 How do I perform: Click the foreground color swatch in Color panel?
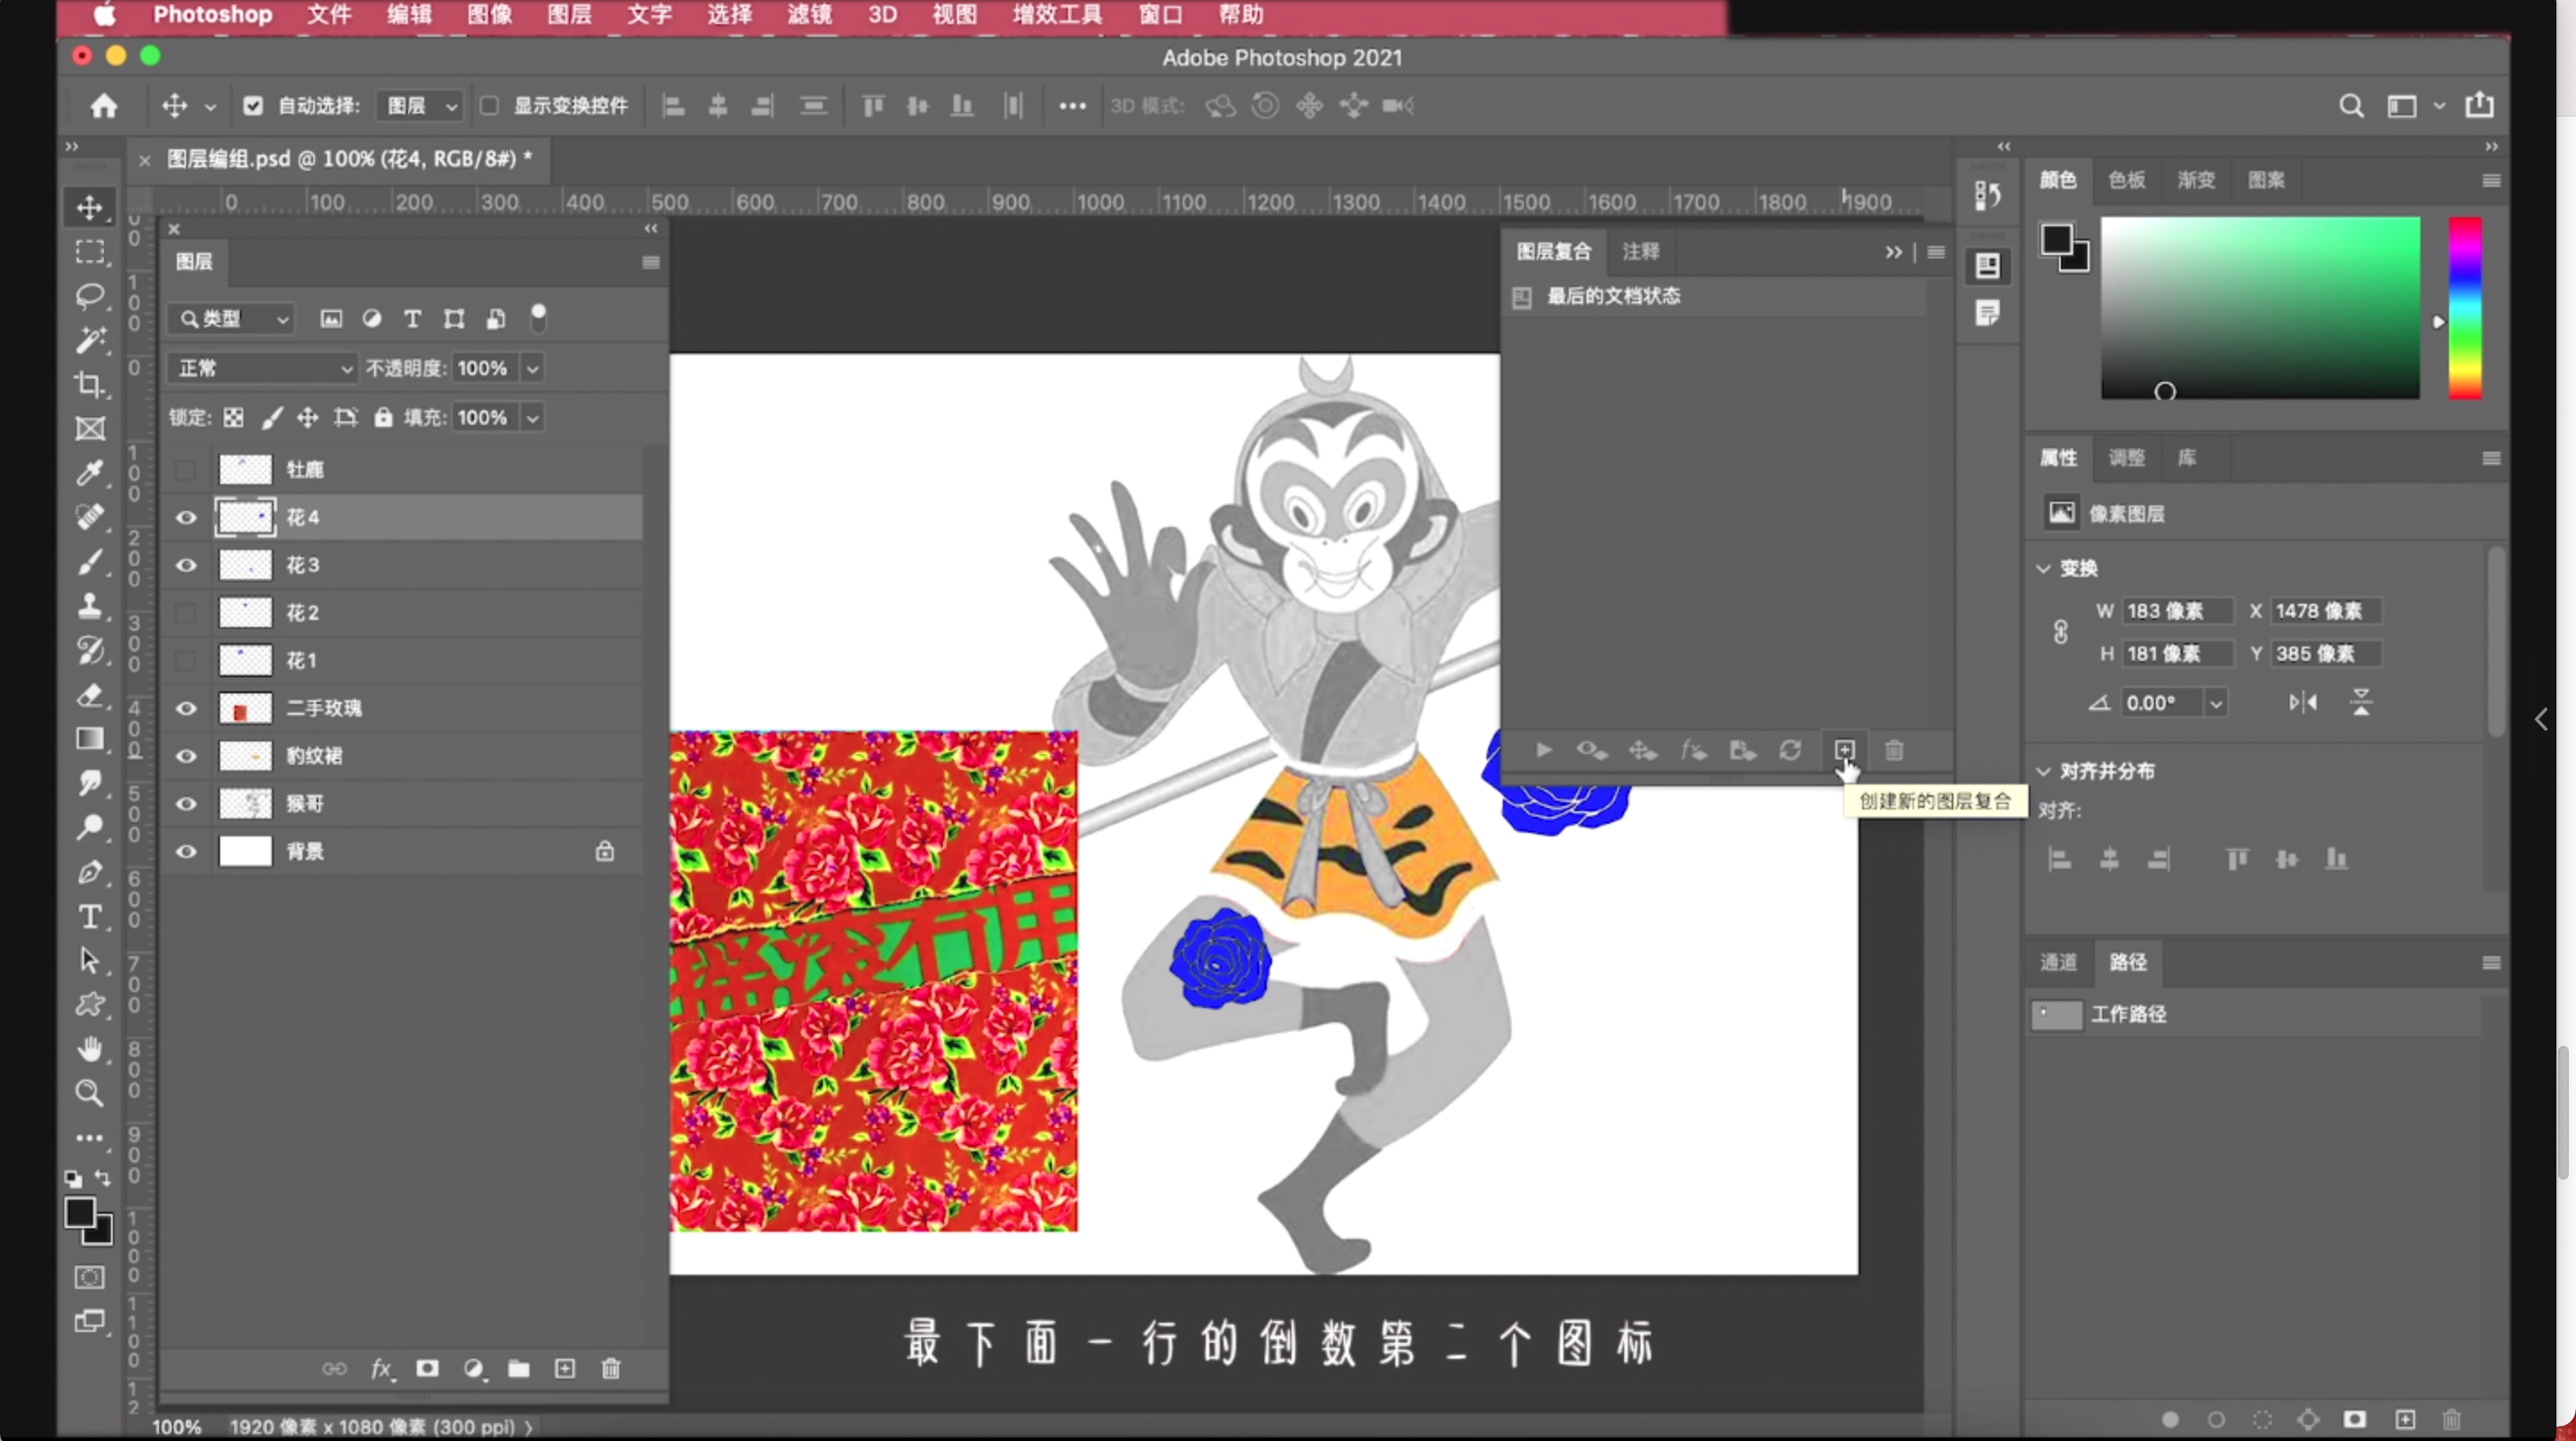pyautogui.click(x=2056, y=240)
